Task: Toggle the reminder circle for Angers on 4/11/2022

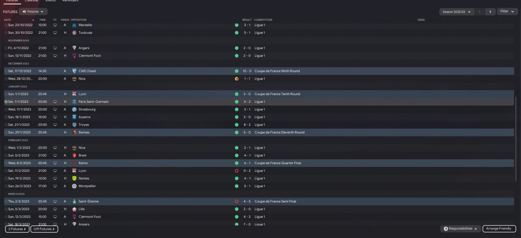Action: [6, 48]
